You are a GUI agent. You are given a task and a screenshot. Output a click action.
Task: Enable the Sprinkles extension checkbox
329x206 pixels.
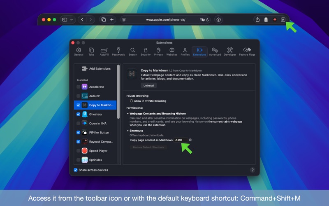point(78,160)
